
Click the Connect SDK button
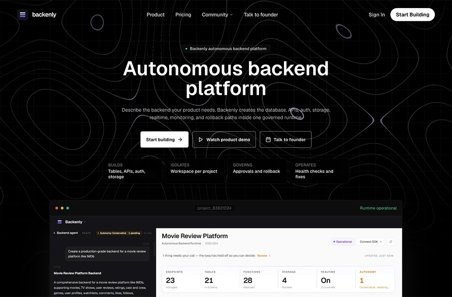point(371,242)
